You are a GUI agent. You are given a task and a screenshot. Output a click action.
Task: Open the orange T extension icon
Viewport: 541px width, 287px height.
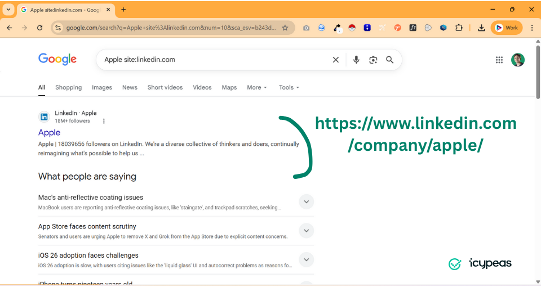coord(397,28)
